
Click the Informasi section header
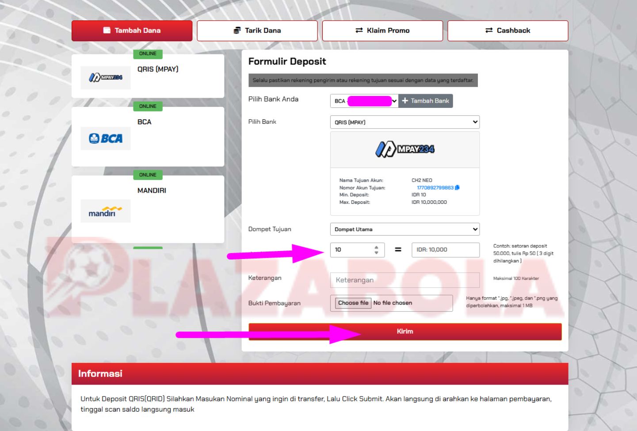click(320, 374)
